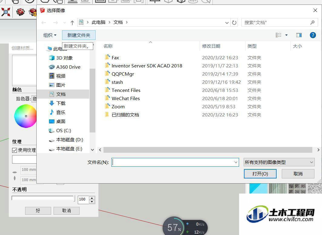Open the view options dropdown arrow

point(286,35)
